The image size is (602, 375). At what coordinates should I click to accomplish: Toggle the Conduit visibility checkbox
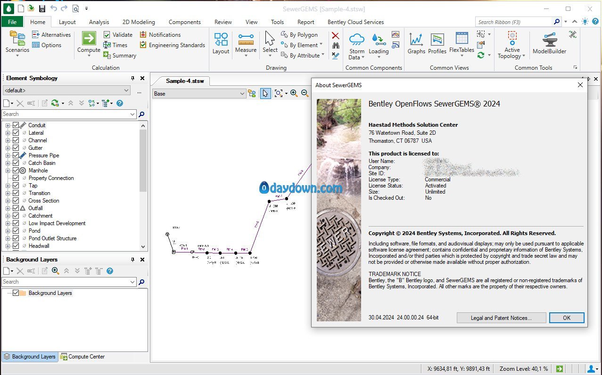pos(16,125)
